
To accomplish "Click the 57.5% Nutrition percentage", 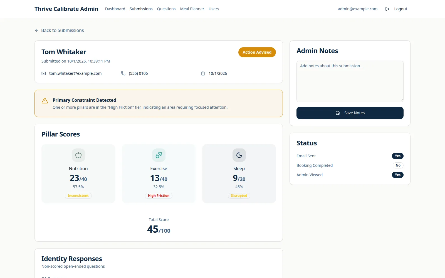I will click(x=78, y=187).
